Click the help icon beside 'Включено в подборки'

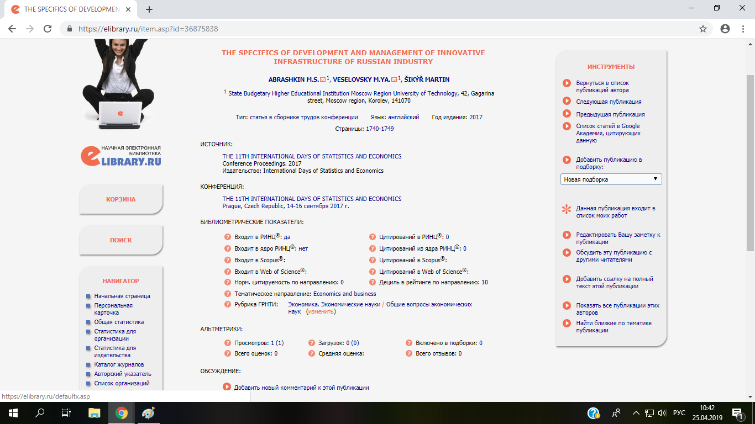click(x=409, y=343)
